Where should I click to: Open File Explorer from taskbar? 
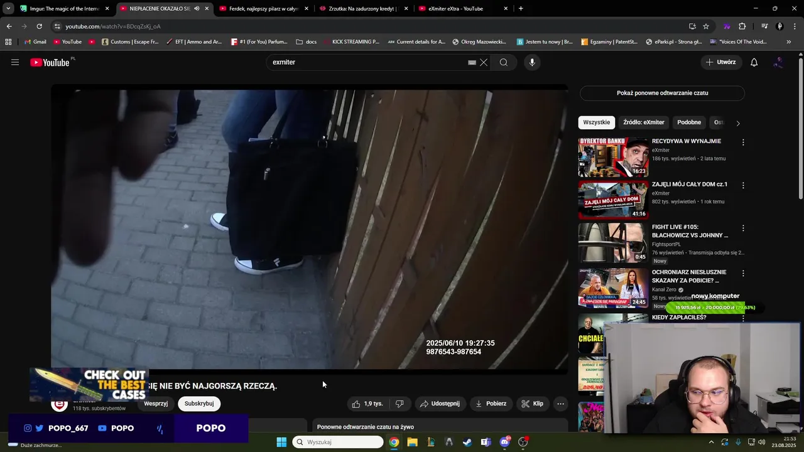pos(412,442)
